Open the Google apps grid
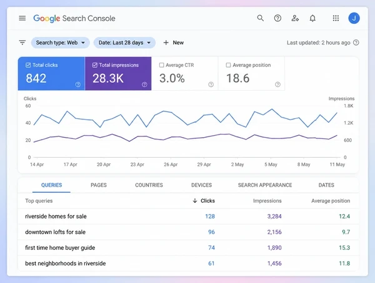The width and height of the screenshot is (375, 283). (336, 18)
